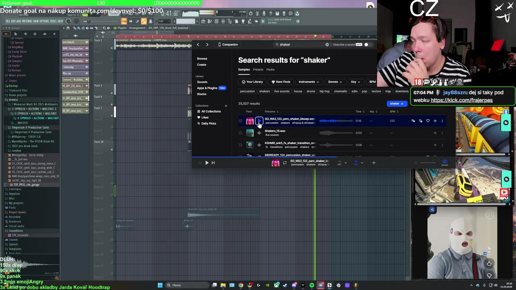516x290 pixels.
Task: Play the SO_WA2_122_perc_shaker_bissap sample
Action: pos(259,121)
